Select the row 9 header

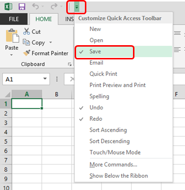6,179
